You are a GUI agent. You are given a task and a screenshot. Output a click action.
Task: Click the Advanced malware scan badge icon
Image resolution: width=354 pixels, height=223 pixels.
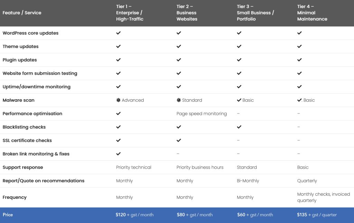(118, 100)
